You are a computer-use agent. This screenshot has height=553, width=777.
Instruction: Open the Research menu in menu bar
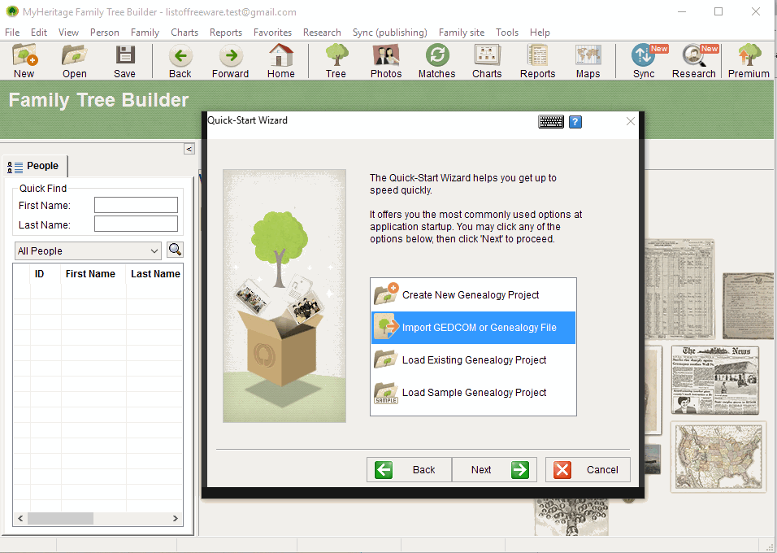point(322,33)
